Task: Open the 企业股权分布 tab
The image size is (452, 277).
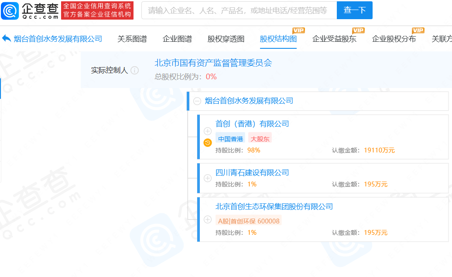Action: [394, 39]
